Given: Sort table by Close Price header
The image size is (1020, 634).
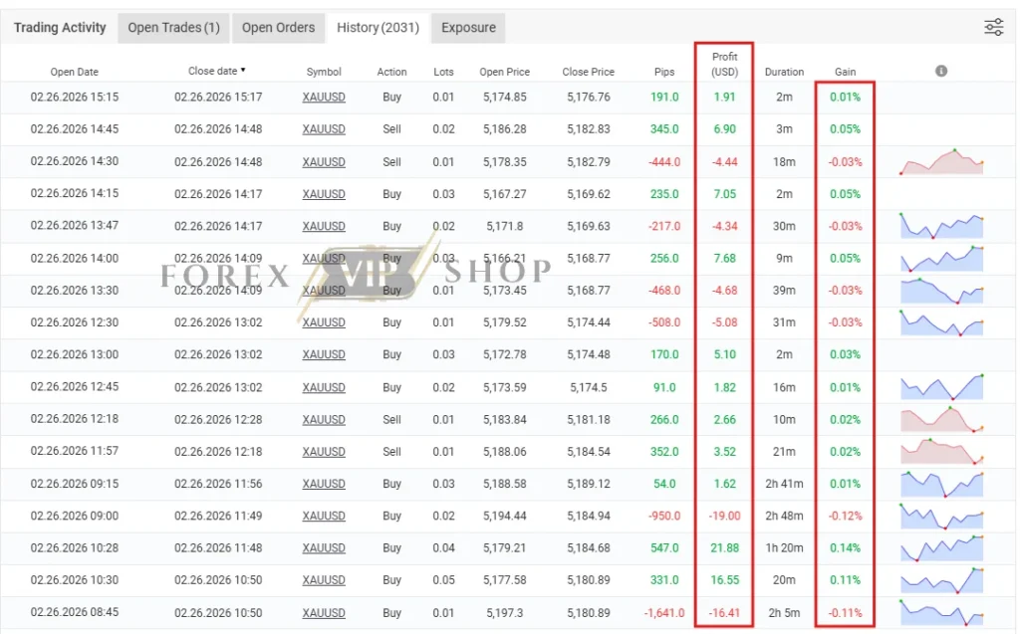Looking at the screenshot, I should click(x=588, y=72).
